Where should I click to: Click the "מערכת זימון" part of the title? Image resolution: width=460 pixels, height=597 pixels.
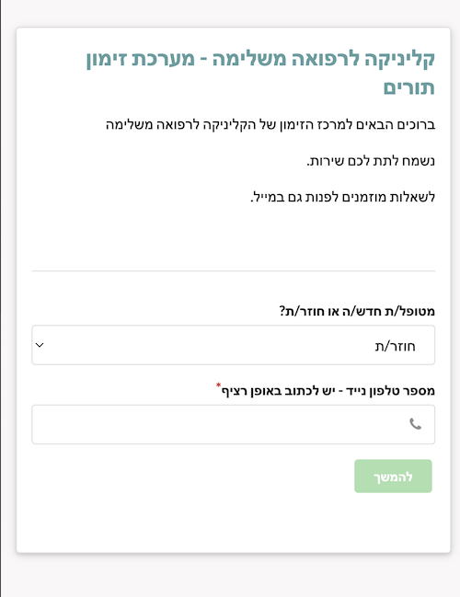[x=141, y=60]
